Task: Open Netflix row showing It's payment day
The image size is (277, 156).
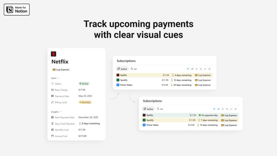Action: coord(190,115)
